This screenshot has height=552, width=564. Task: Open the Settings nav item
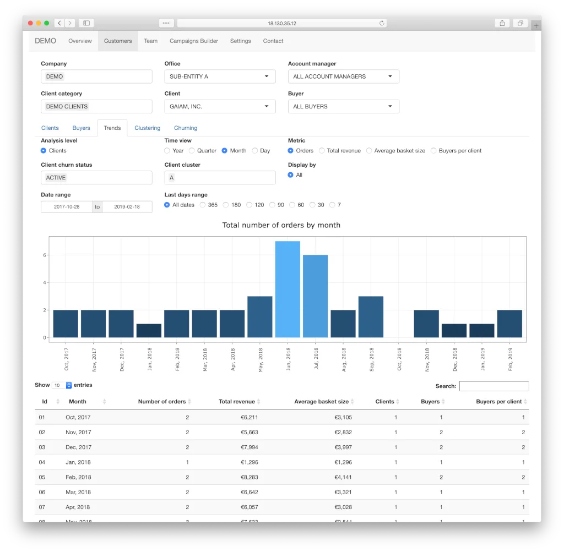241,41
